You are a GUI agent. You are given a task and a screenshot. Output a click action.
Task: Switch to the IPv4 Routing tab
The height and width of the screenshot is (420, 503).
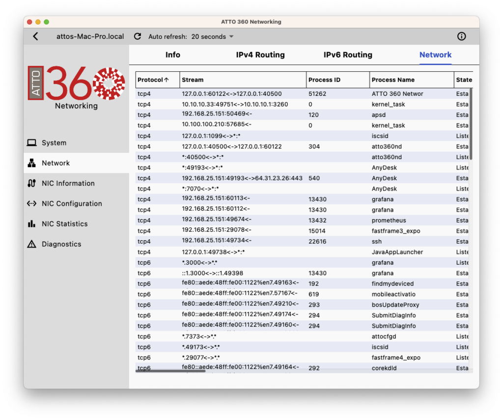[260, 55]
